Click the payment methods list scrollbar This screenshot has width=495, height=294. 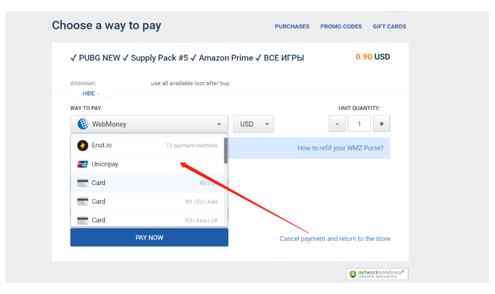point(226,151)
